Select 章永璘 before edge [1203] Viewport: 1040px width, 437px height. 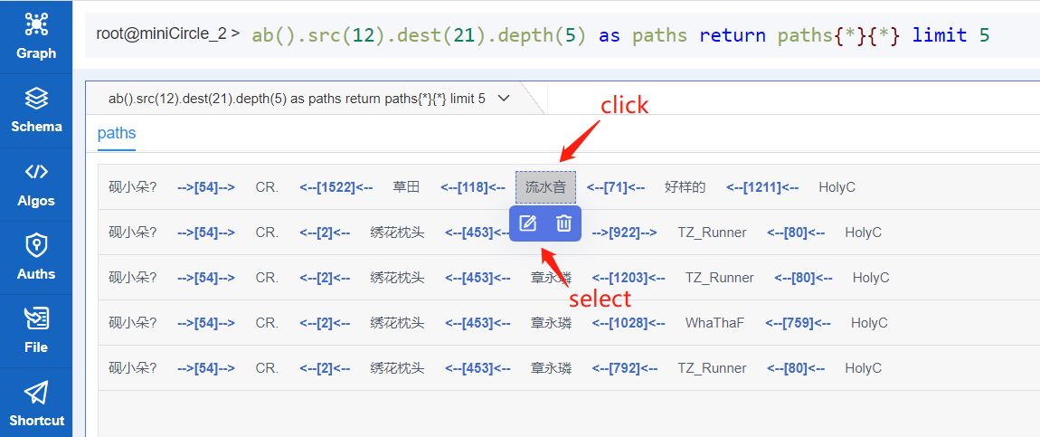(551, 277)
